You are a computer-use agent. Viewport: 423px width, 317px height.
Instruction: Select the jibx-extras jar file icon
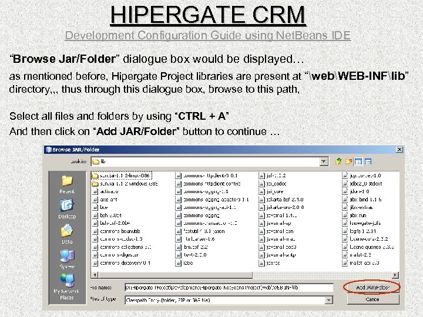(345, 208)
